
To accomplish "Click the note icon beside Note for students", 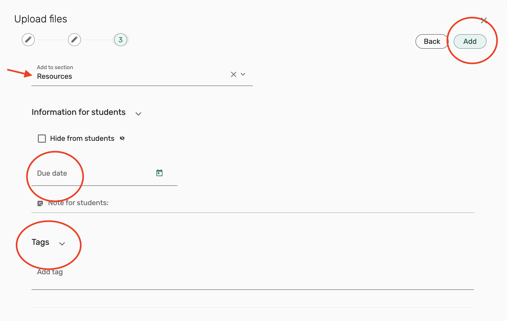I will (40, 204).
